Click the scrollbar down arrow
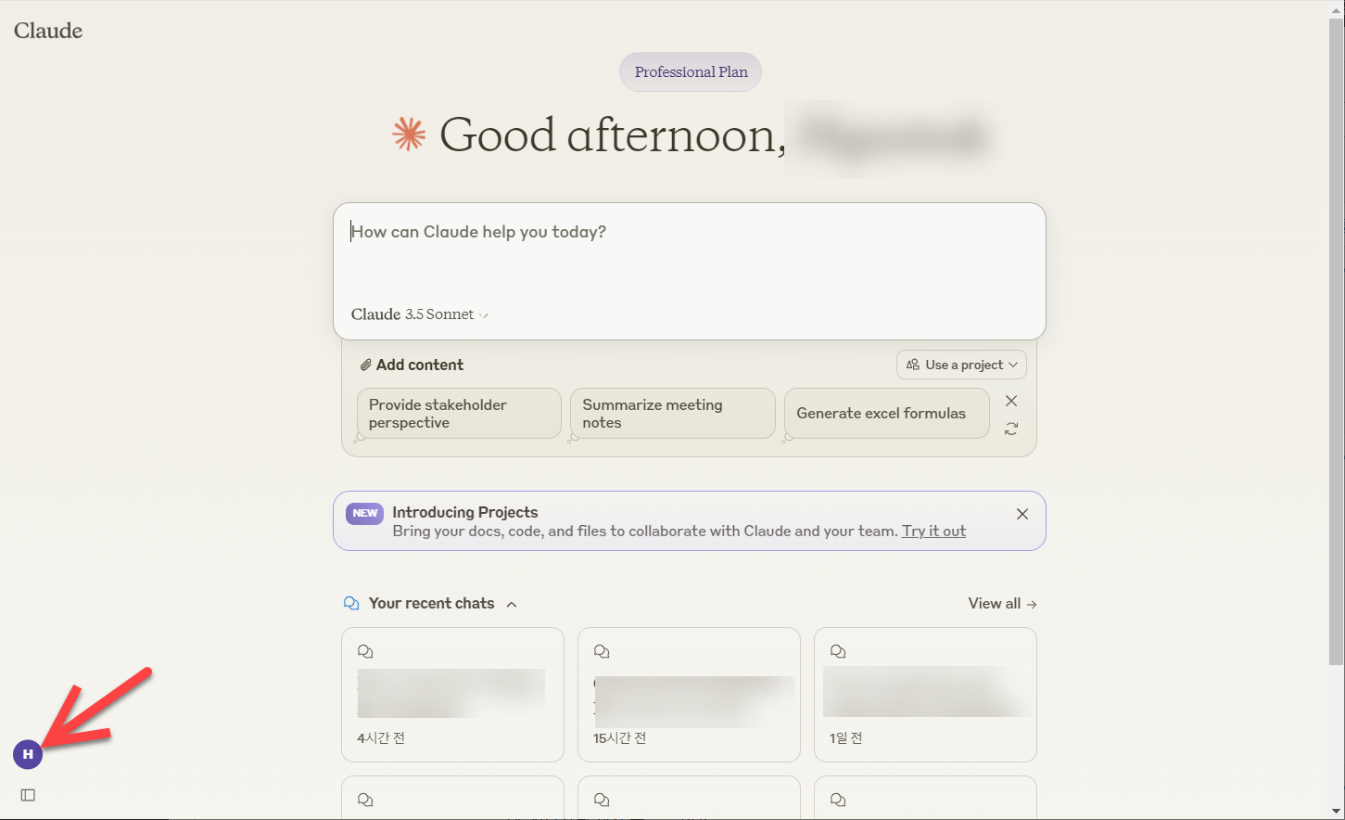This screenshot has width=1345, height=820. click(x=1337, y=812)
